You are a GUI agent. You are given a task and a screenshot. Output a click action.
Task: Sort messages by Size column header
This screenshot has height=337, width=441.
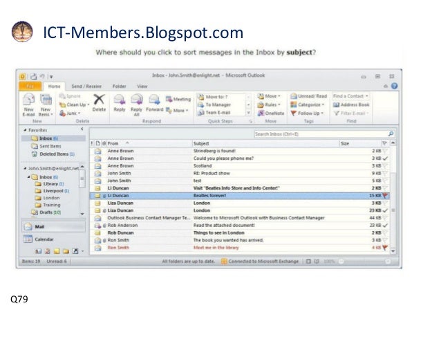click(360, 143)
